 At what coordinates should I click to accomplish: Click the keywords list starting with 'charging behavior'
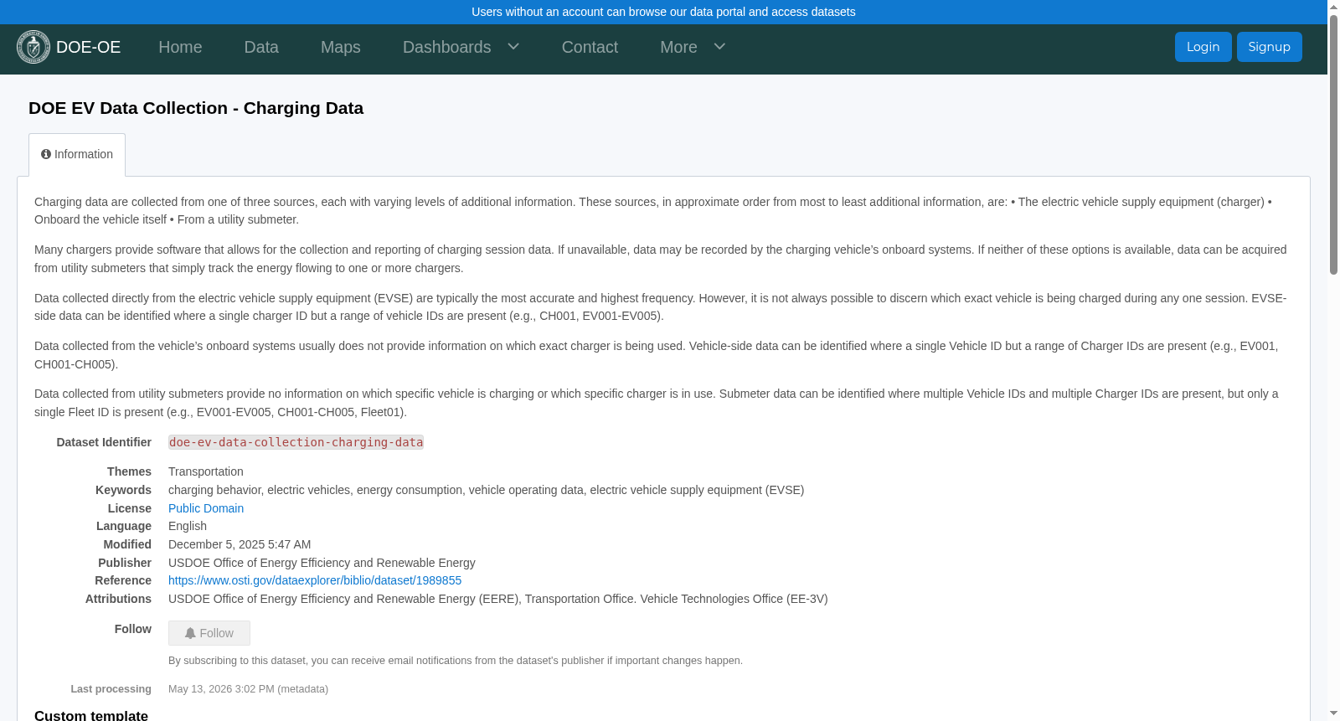486,490
